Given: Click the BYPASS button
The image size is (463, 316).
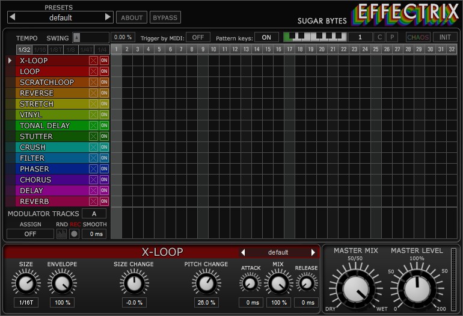Looking at the screenshot, I should (x=165, y=17).
